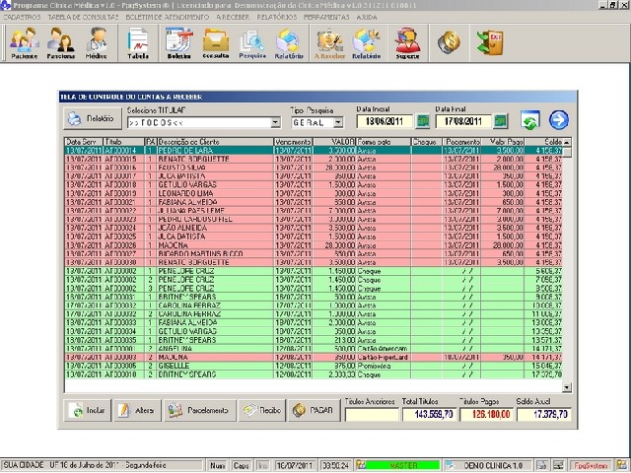Click the Forma pgto column header

(384, 142)
